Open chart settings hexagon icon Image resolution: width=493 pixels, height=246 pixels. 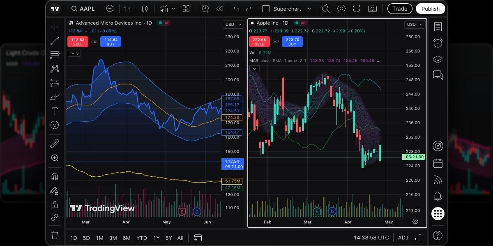(341, 9)
